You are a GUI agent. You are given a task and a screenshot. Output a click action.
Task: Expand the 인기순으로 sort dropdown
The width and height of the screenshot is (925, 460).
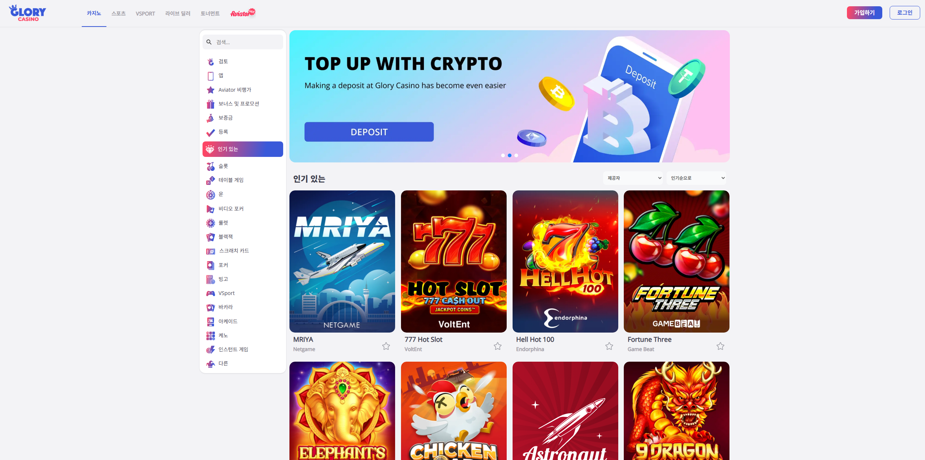696,178
